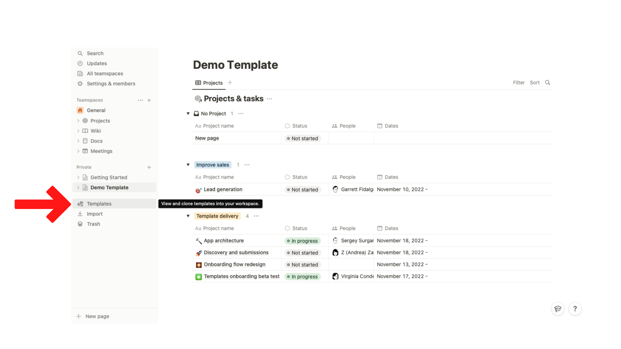The image size is (621, 349).
Task: Open the Trash
Action: [93, 224]
